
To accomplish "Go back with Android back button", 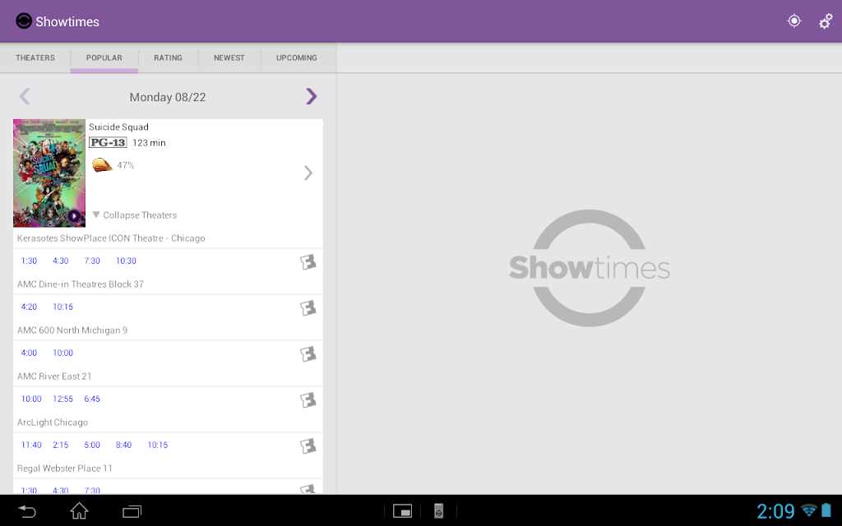I will (x=26, y=511).
